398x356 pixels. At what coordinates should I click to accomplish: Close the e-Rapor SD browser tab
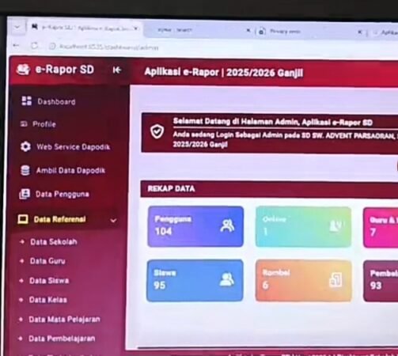(x=136, y=28)
